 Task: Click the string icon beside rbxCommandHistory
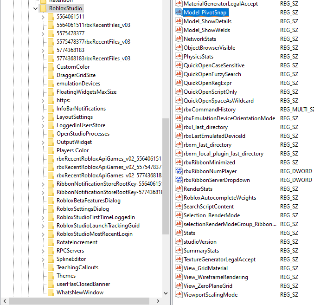click(179, 109)
